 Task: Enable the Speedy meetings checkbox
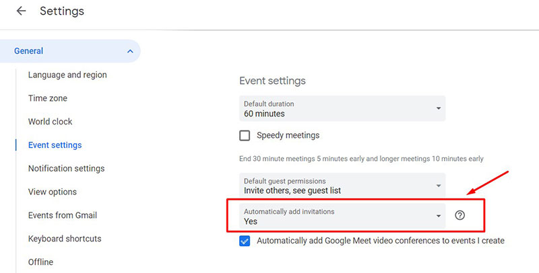(245, 136)
